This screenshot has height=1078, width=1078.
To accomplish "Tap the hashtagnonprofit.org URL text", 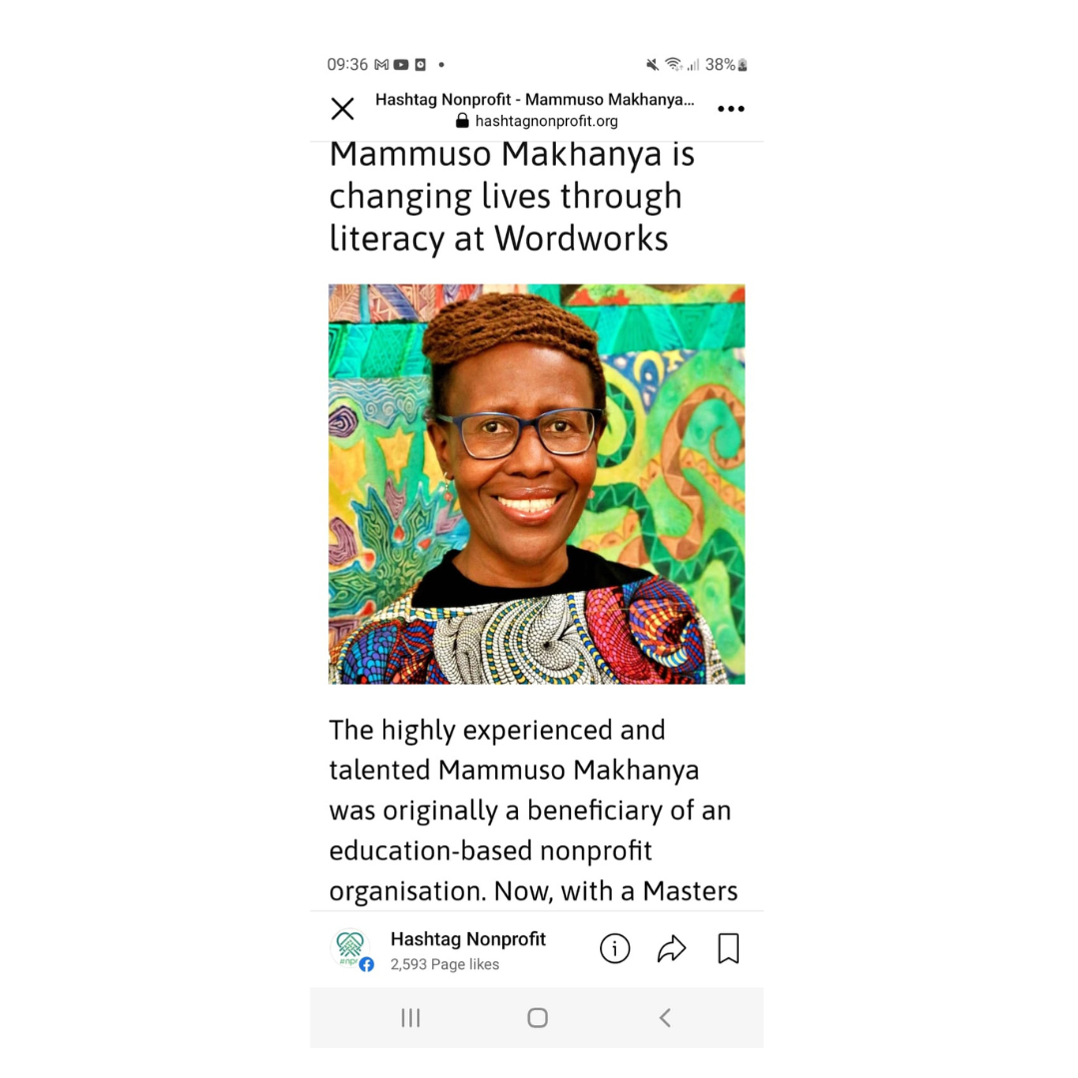I will 547,121.
